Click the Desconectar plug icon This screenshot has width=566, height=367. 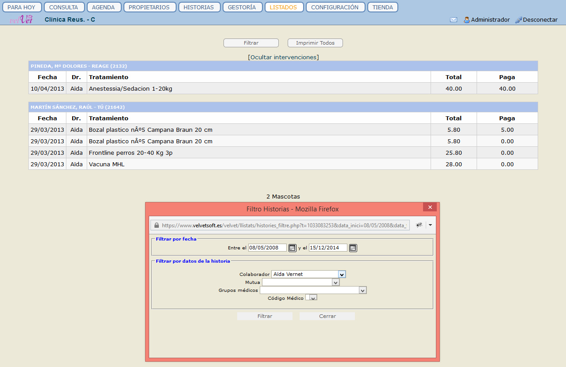tap(519, 20)
